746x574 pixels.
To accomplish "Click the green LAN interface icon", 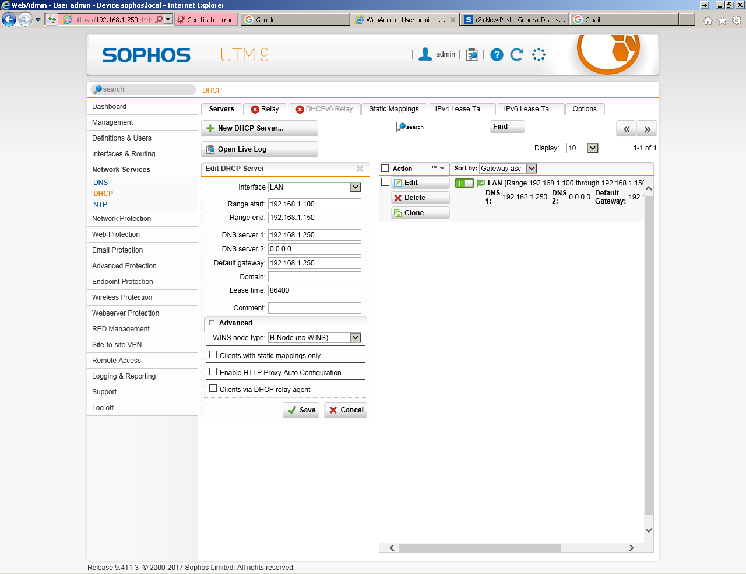I will point(481,183).
